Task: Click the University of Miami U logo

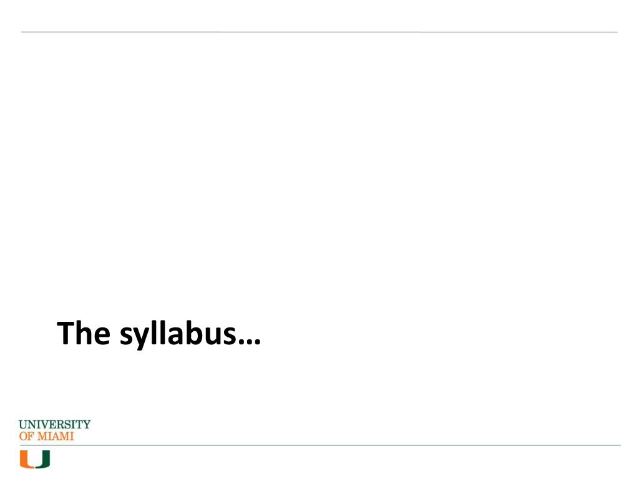Action: (x=35, y=459)
